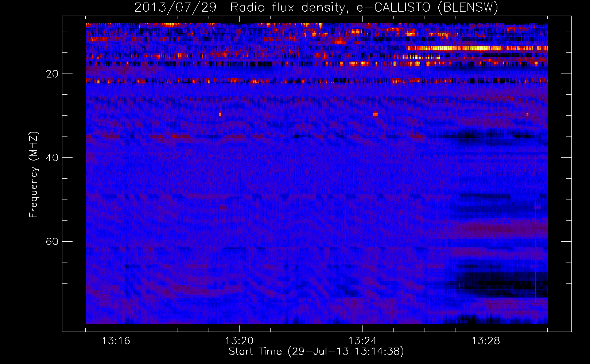Click the 13:24 time tick label
590x364 pixels.
362,341
